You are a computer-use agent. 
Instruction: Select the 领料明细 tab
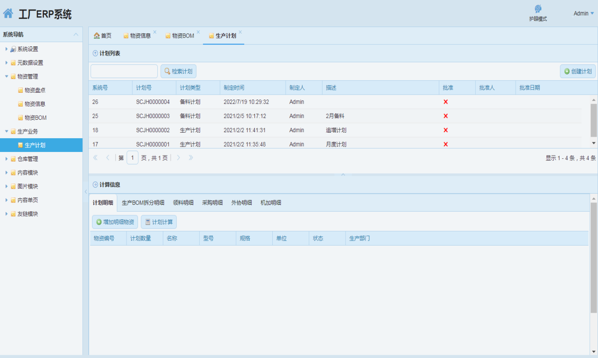[183, 203]
